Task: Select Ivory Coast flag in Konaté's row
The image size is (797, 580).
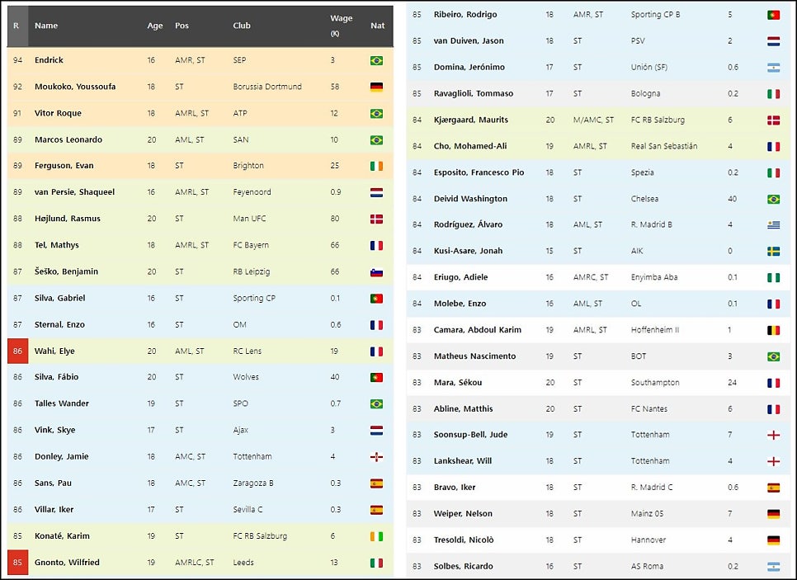Action: (376, 535)
